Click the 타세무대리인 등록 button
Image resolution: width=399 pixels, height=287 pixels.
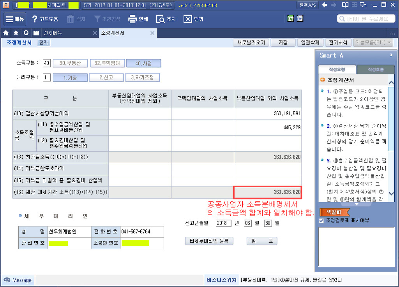pyautogui.click(x=209, y=241)
